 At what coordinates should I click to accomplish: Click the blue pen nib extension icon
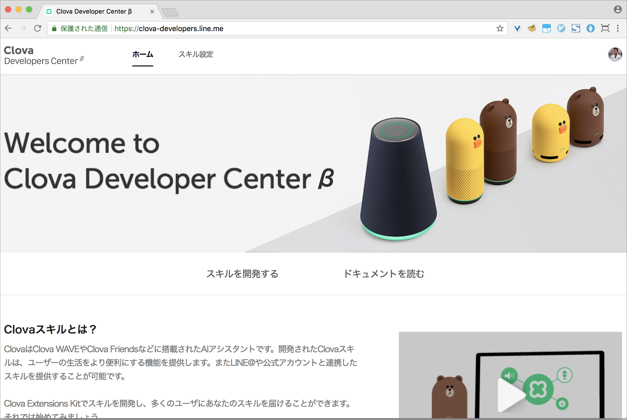click(591, 28)
